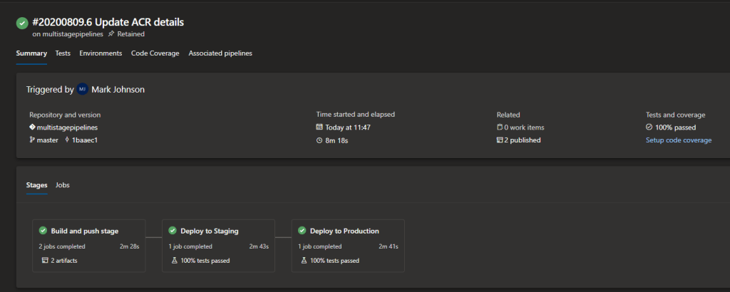This screenshot has width=730, height=292.
Task: Click the artifacts icon in Build and push stage
Action: [44, 261]
